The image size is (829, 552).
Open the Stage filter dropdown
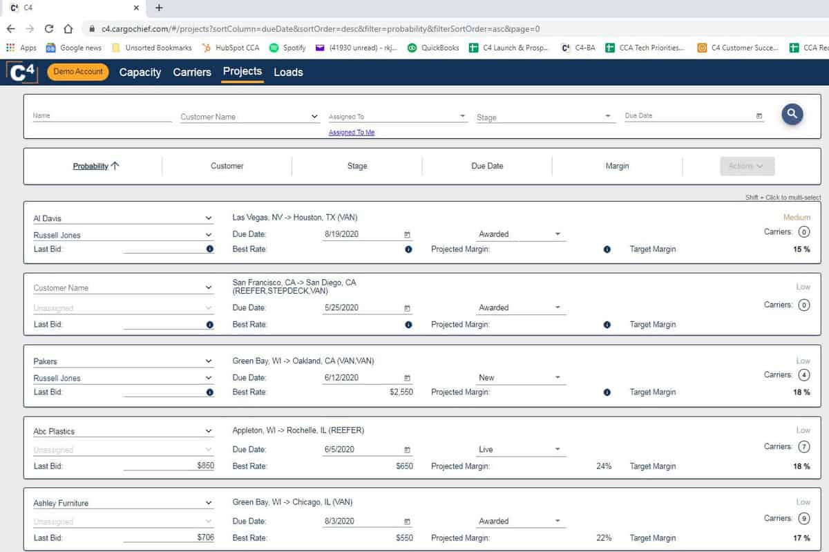tap(607, 117)
